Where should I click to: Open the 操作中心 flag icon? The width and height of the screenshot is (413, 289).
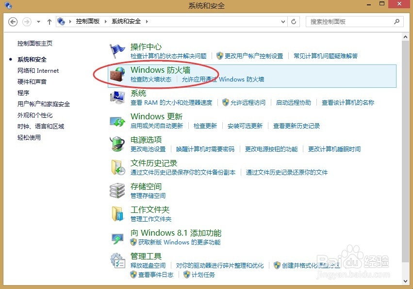(x=117, y=51)
